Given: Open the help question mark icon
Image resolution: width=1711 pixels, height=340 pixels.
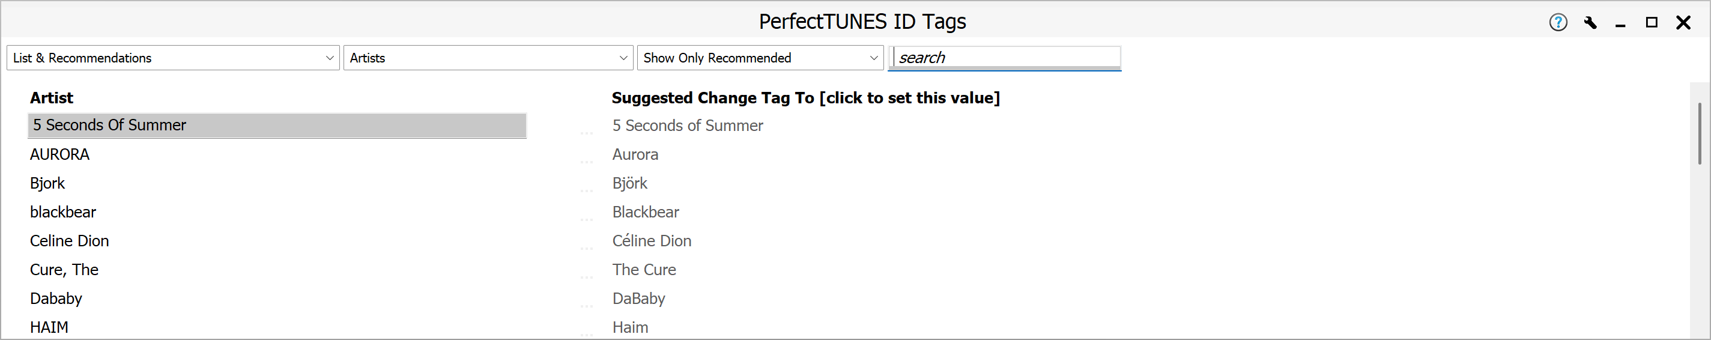Looking at the screenshot, I should tap(1558, 23).
